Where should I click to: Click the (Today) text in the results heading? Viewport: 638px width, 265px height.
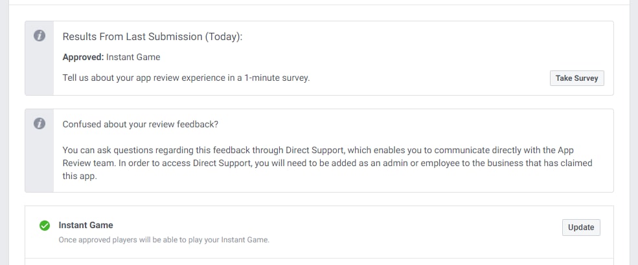pos(223,37)
